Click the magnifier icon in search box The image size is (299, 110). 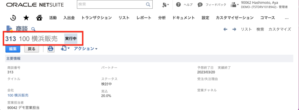coord(148,5)
